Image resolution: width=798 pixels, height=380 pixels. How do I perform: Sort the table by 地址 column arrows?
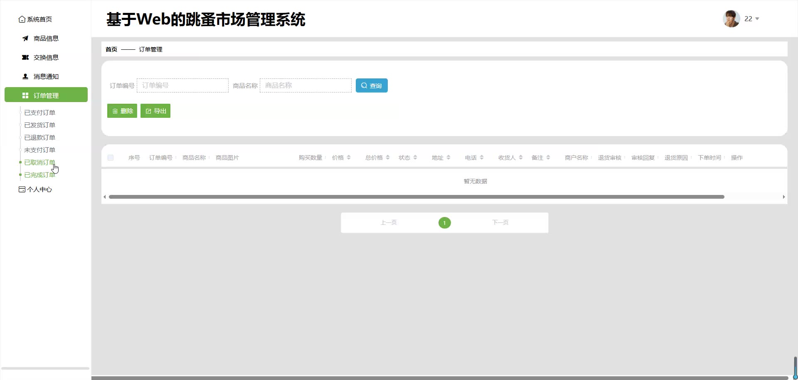(x=448, y=158)
